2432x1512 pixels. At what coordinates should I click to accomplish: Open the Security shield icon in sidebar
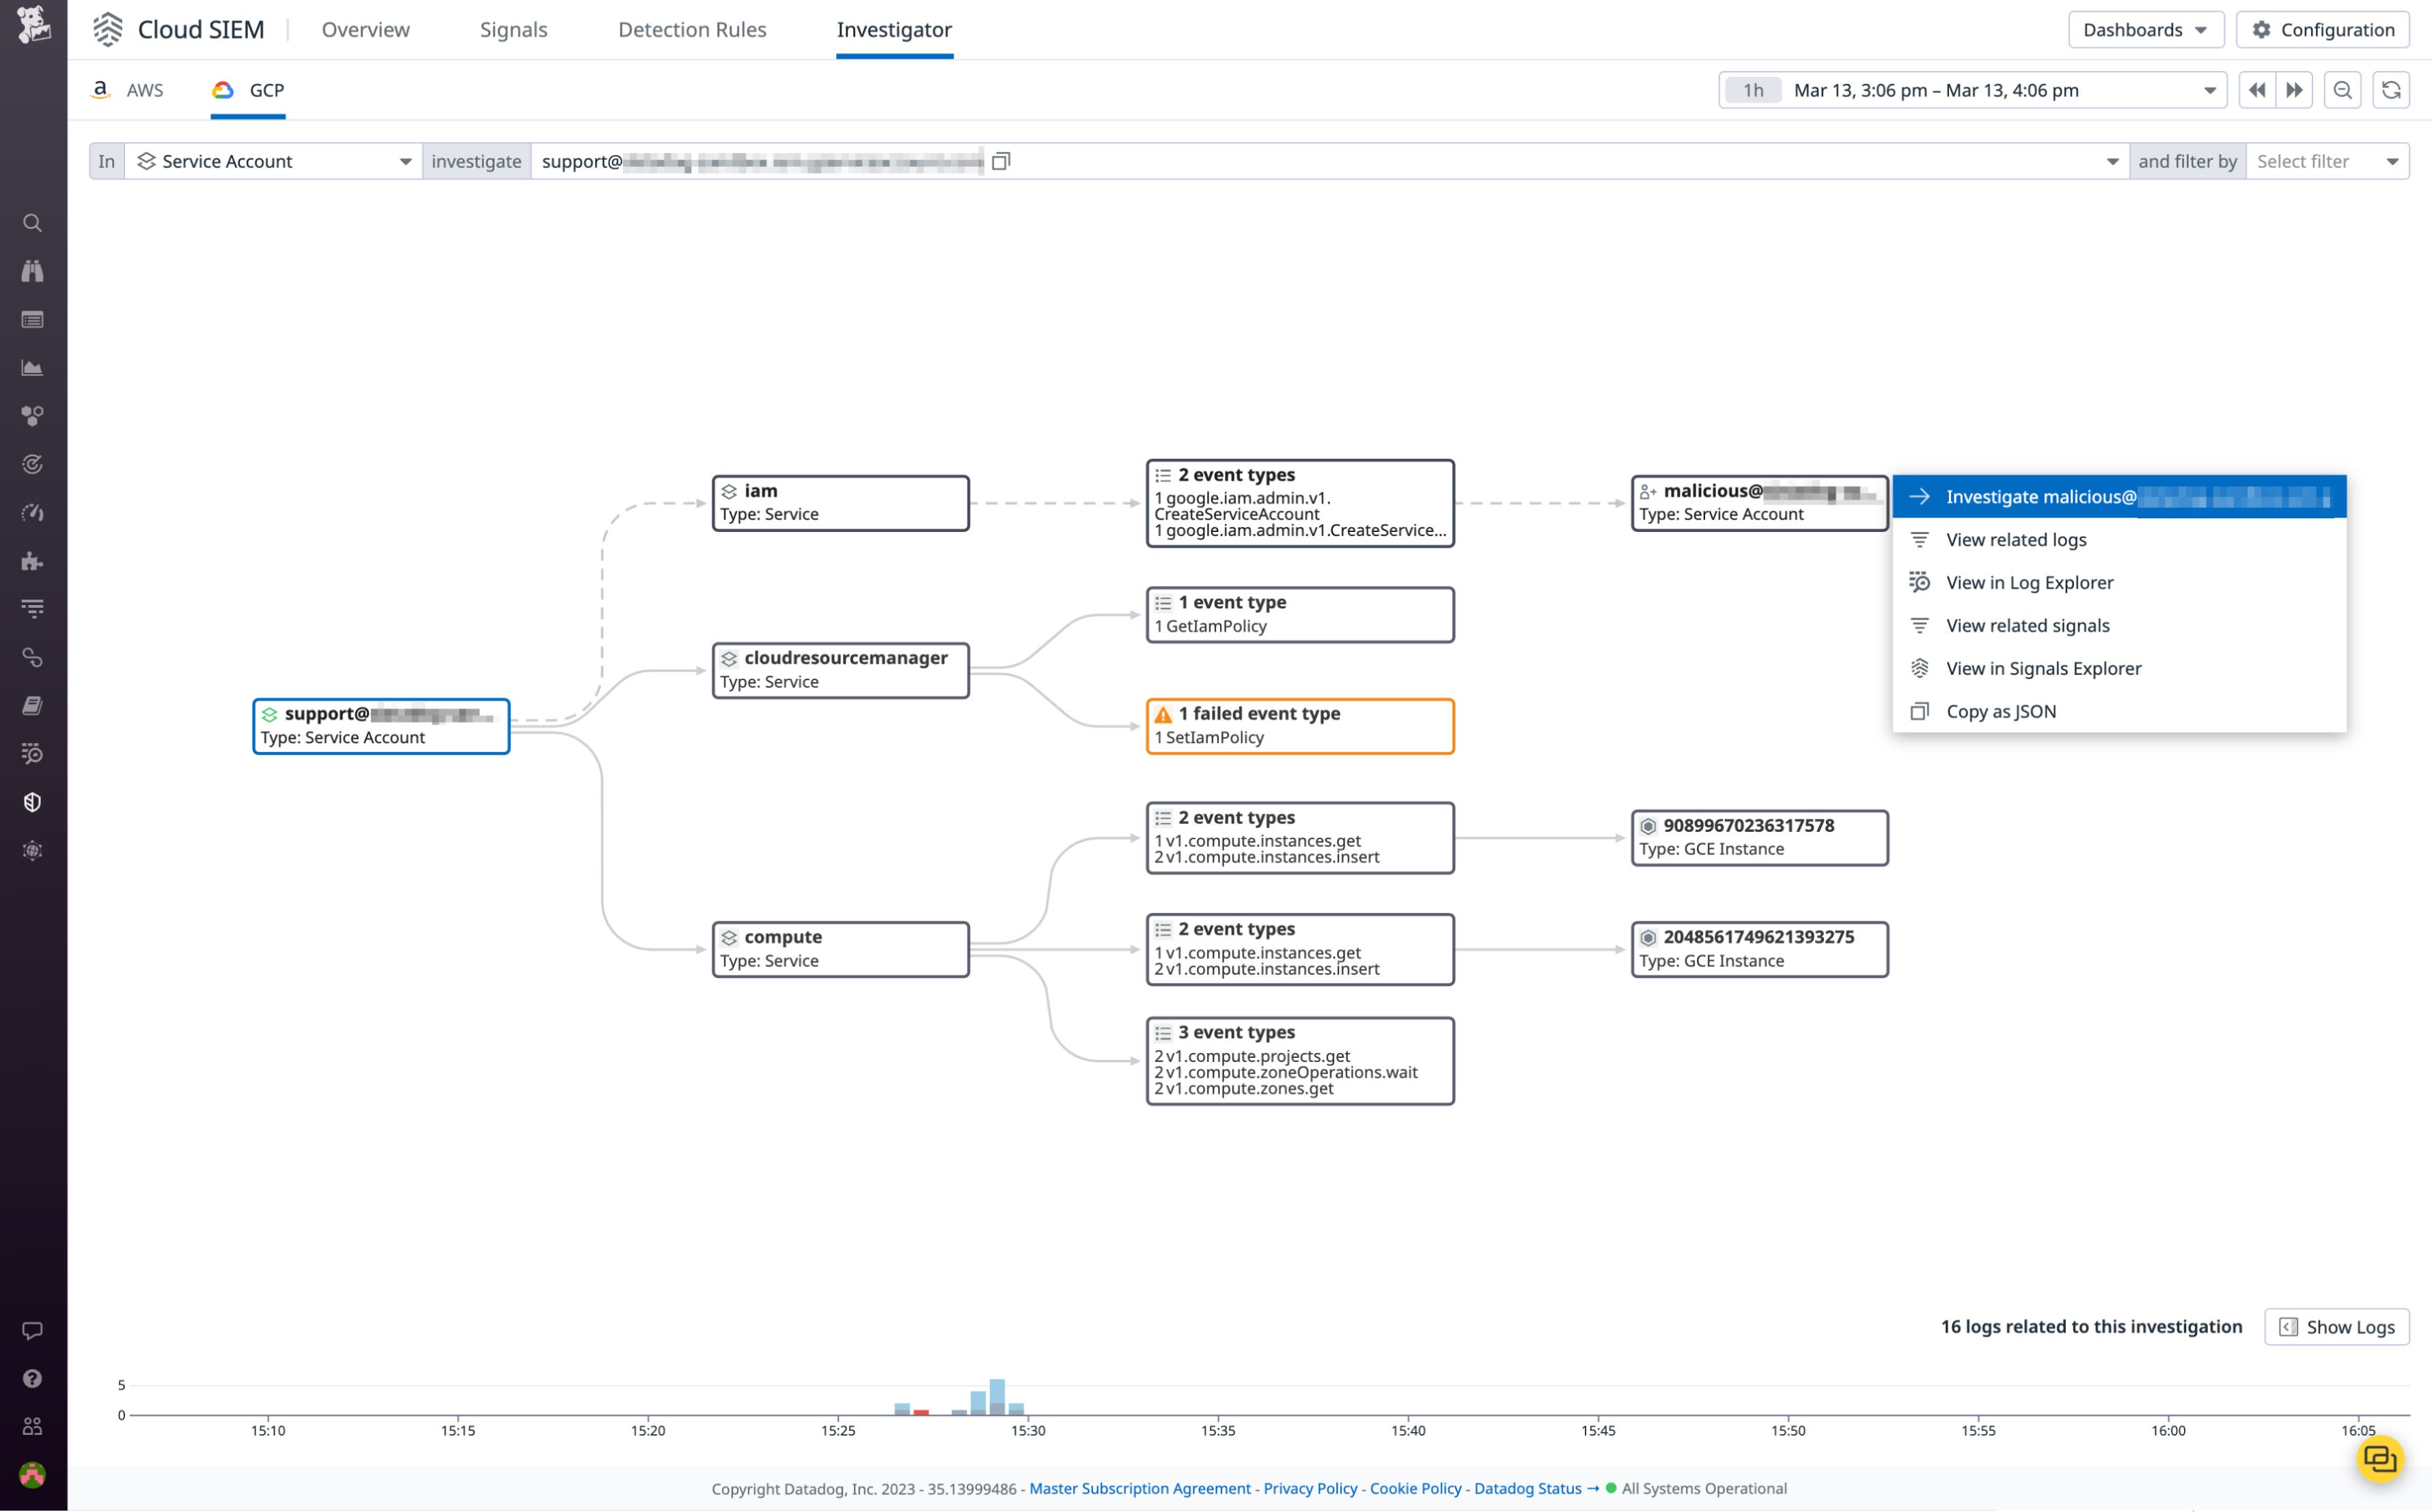pos(33,801)
